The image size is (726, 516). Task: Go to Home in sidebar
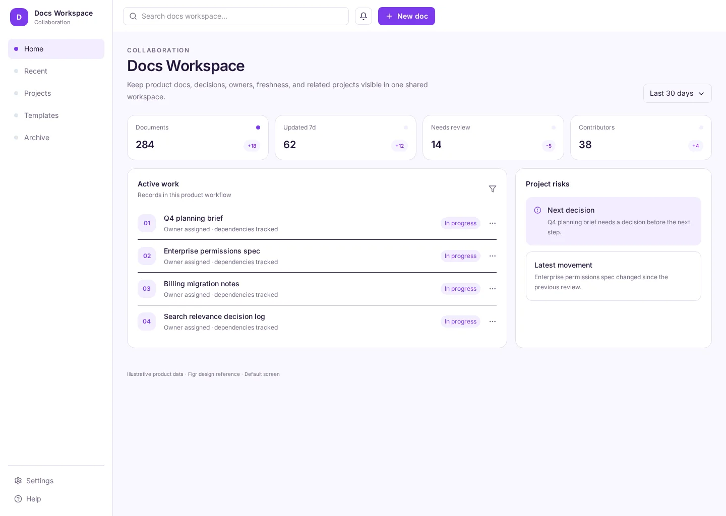[56, 49]
